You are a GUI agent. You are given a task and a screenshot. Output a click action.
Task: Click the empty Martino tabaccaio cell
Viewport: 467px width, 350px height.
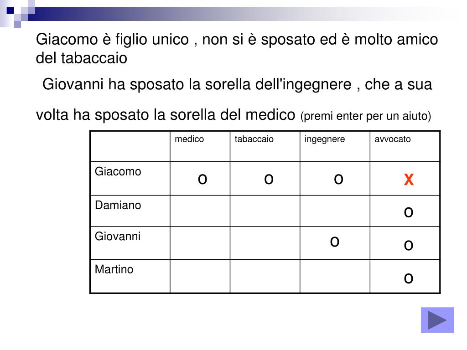click(x=265, y=276)
